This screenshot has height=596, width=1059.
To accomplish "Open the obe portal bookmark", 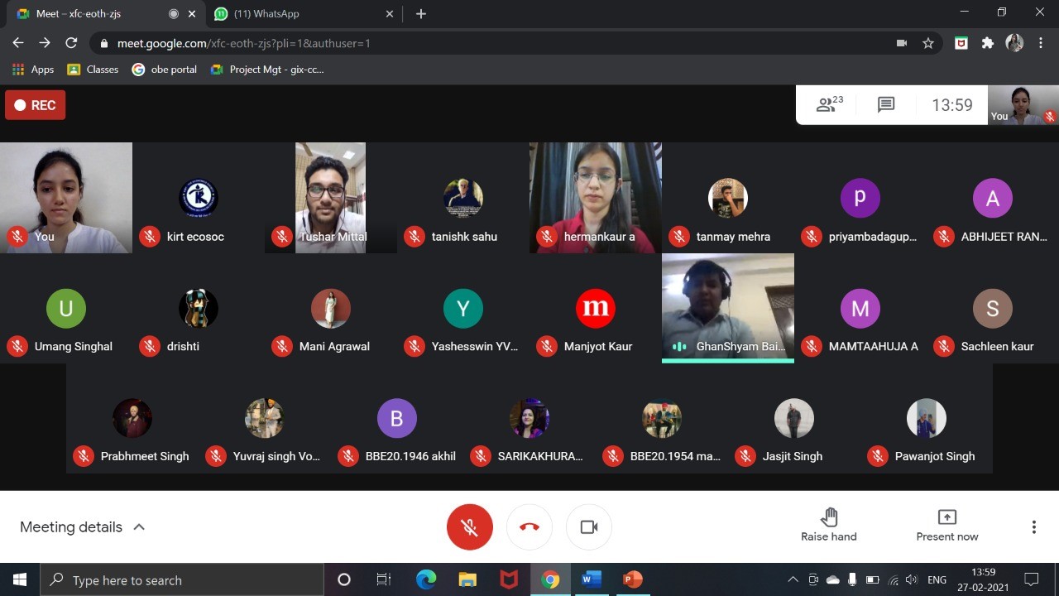I will tap(165, 70).
